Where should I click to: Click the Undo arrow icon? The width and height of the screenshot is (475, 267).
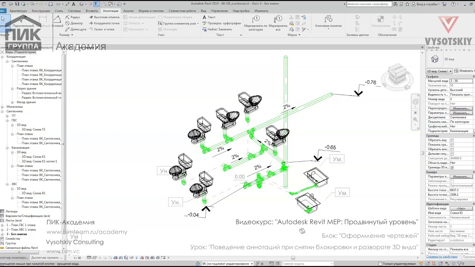pyautogui.click(x=32, y=4)
